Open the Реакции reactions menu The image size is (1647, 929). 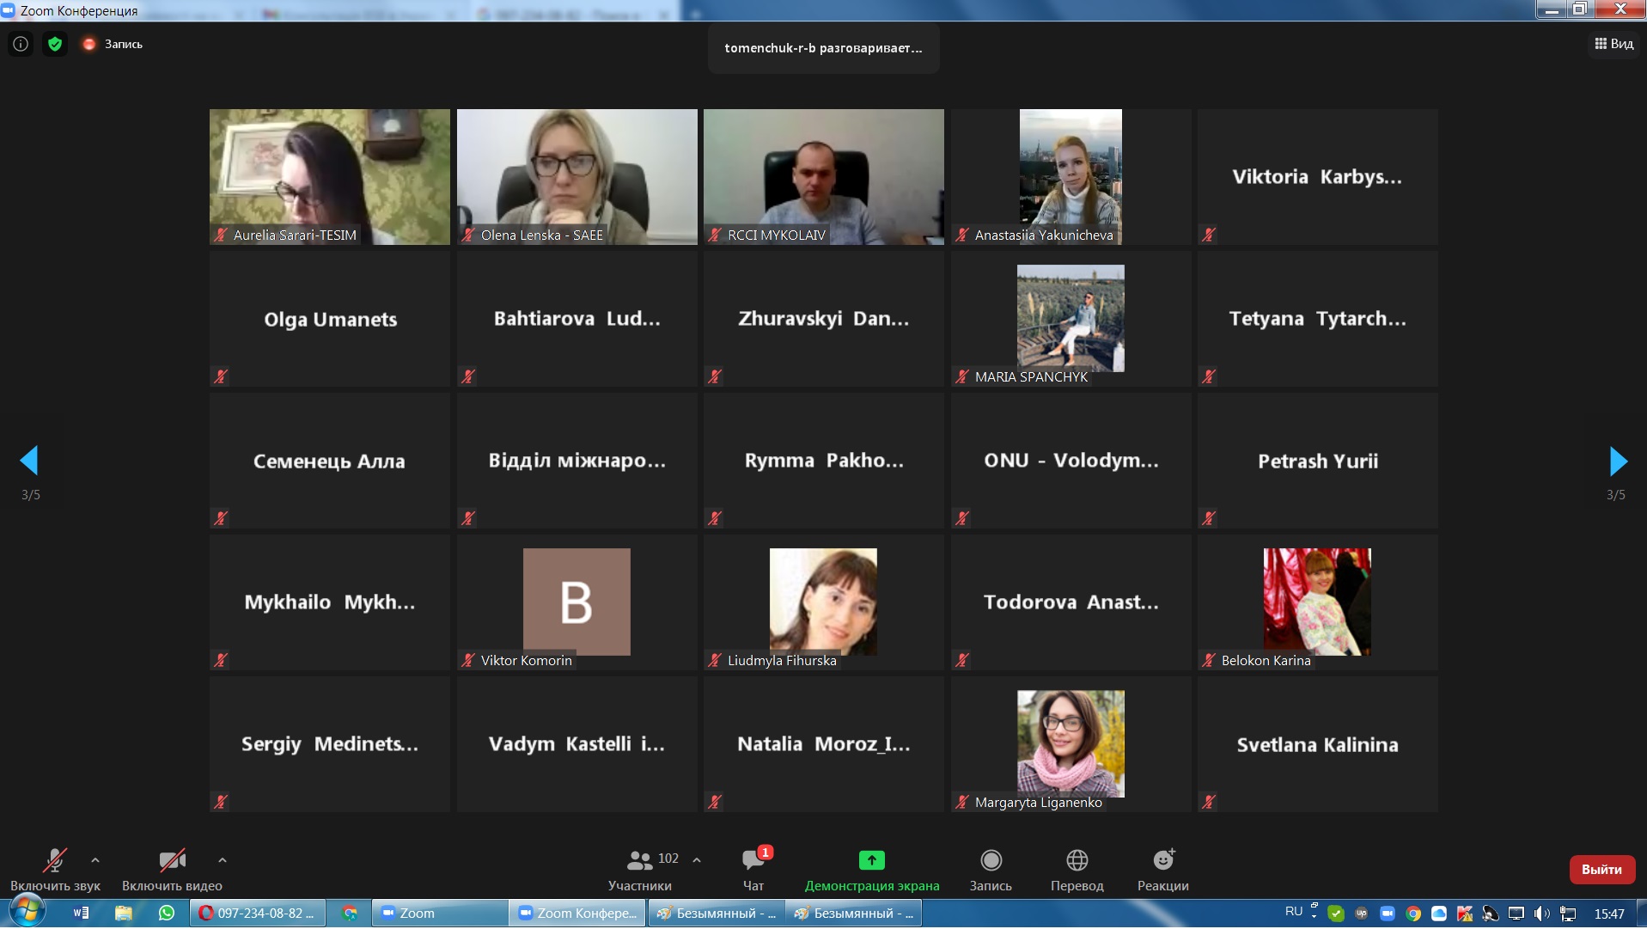tap(1163, 870)
